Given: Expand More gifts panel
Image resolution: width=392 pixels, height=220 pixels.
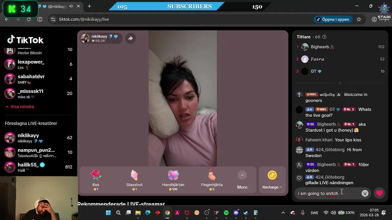Looking at the screenshot, I should pyautogui.click(x=242, y=180).
